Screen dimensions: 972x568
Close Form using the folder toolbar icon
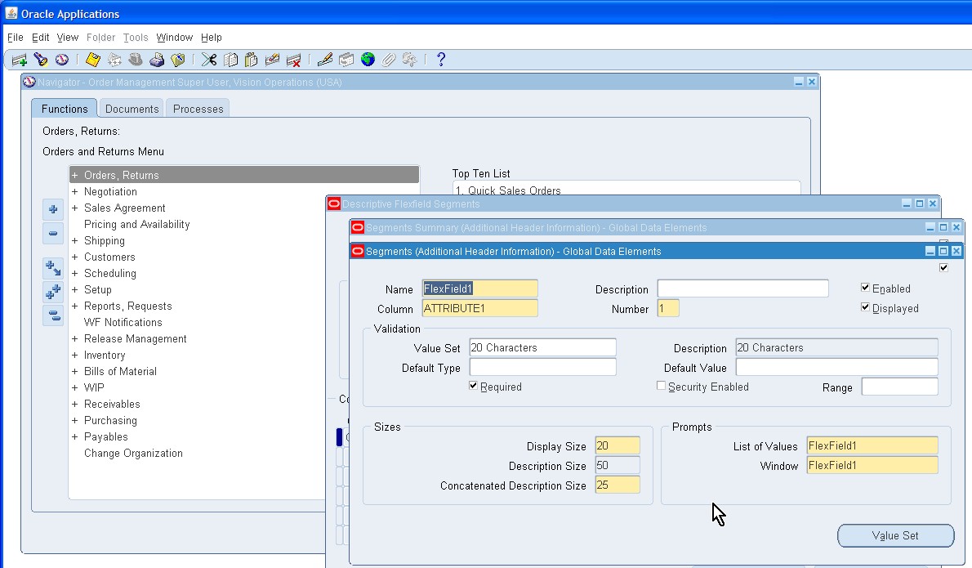click(178, 60)
